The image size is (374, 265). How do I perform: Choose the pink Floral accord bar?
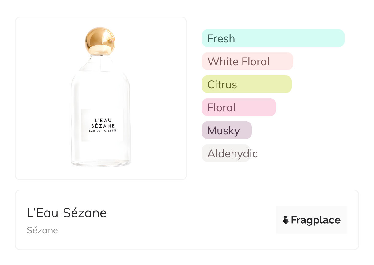click(x=239, y=107)
